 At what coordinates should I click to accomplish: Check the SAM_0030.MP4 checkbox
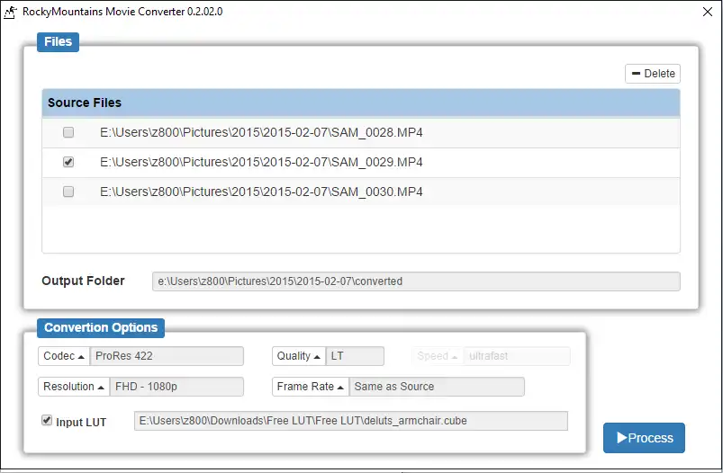(x=68, y=192)
